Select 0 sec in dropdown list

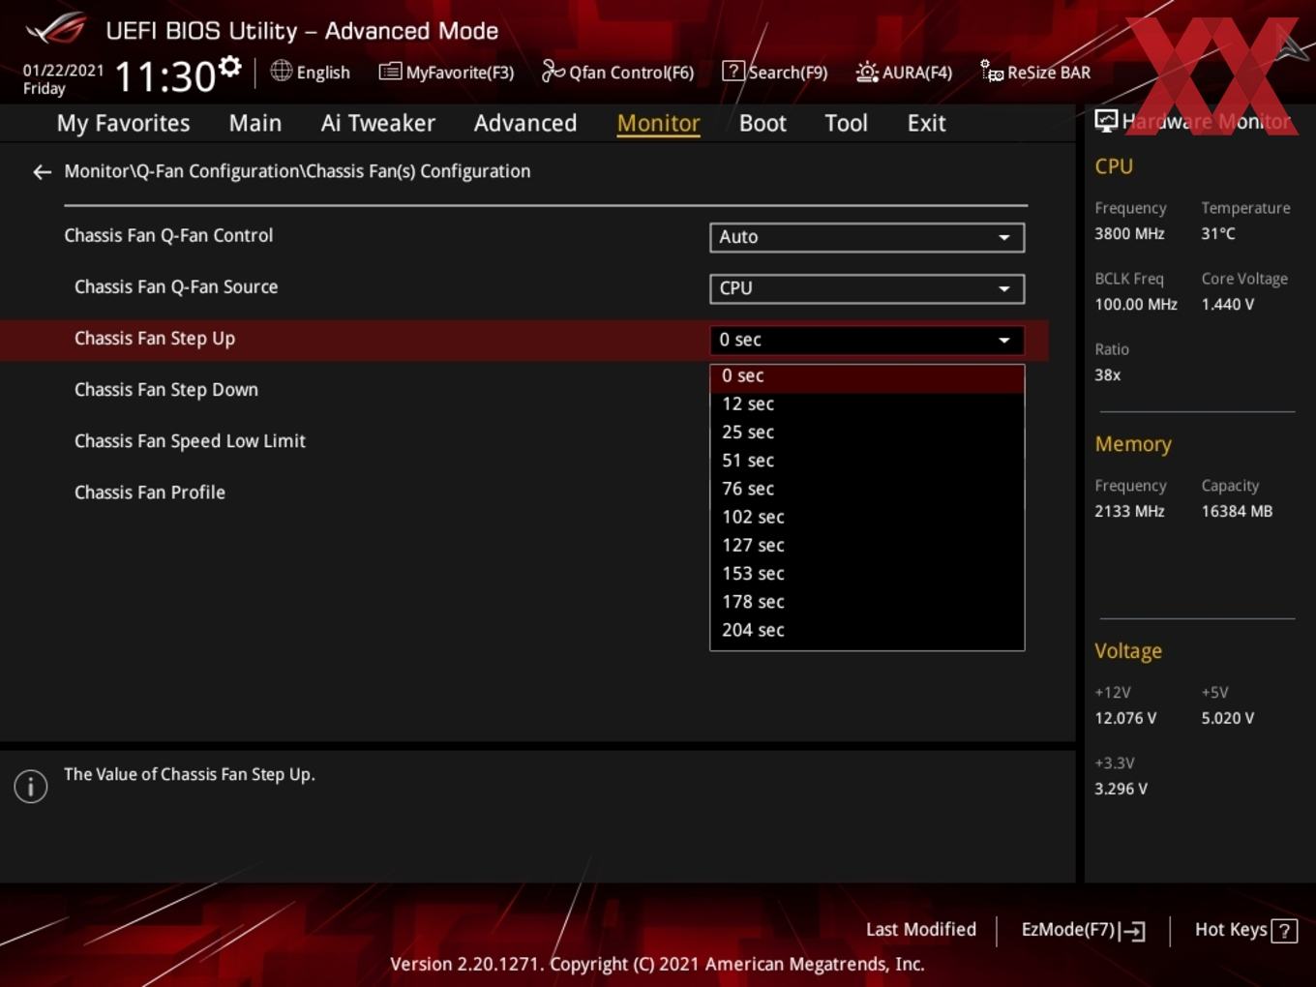(x=867, y=376)
